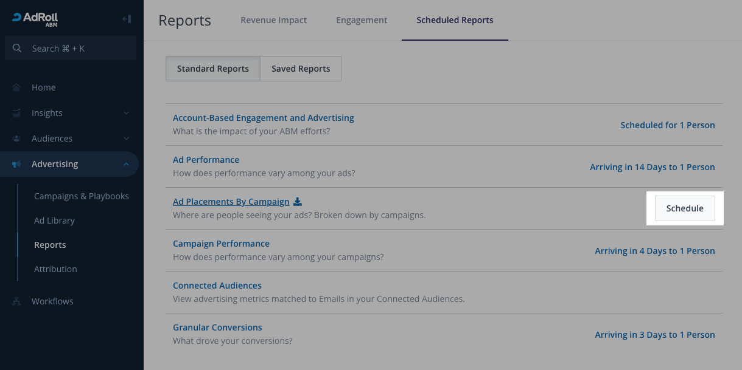Screen dimensions: 742x370
Task: Collapse the sidebar with the arrow icon
Action: pyautogui.click(x=127, y=19)
